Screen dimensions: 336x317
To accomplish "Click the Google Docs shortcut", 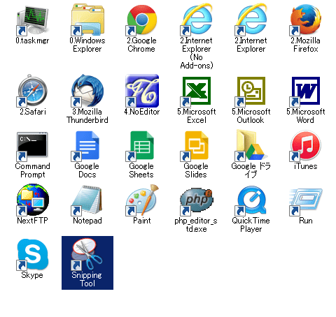I will click(x=87, y=146).
